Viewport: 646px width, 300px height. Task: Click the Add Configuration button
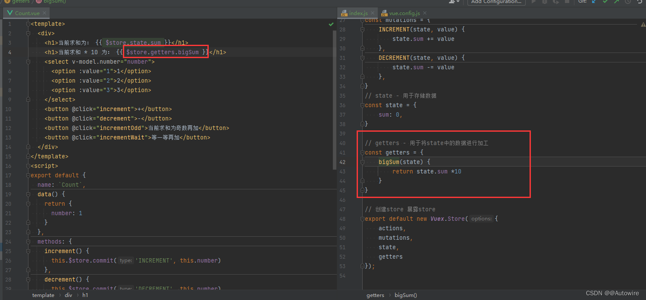tap(496, 2)
